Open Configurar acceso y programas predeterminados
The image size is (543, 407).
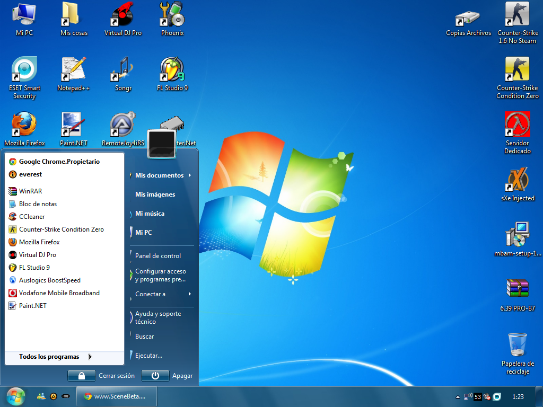(162, 276)
